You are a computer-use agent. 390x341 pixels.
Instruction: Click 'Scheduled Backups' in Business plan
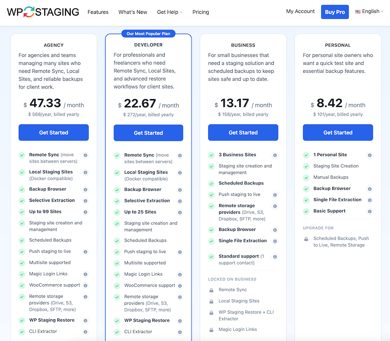pyautogui.click(x=241, y=183)
